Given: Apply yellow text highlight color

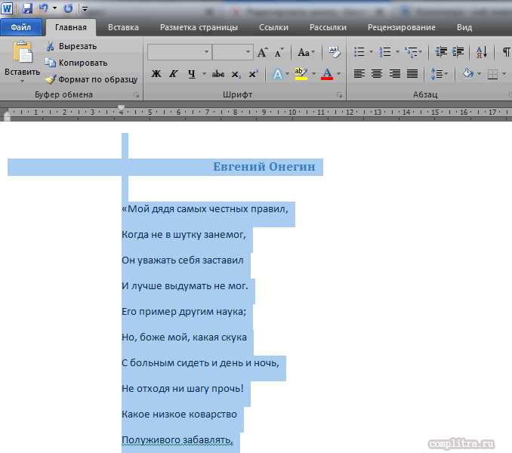Looking at the screenshot, I should click(301, 74).
